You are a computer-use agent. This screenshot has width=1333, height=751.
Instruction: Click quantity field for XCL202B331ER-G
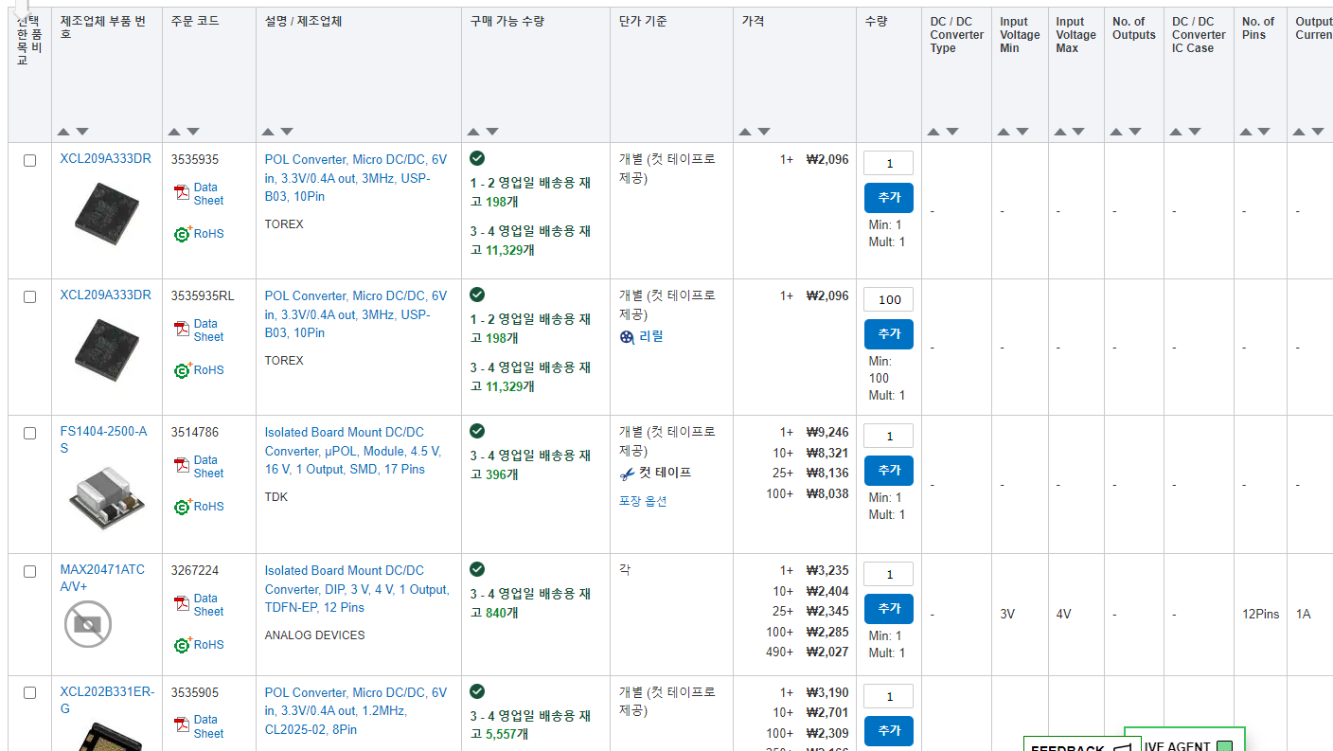point(889,697)
